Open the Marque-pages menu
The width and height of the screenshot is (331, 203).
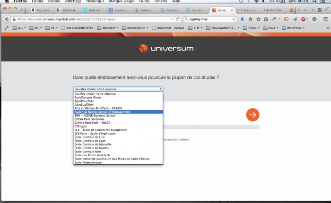tap(122, 1)
